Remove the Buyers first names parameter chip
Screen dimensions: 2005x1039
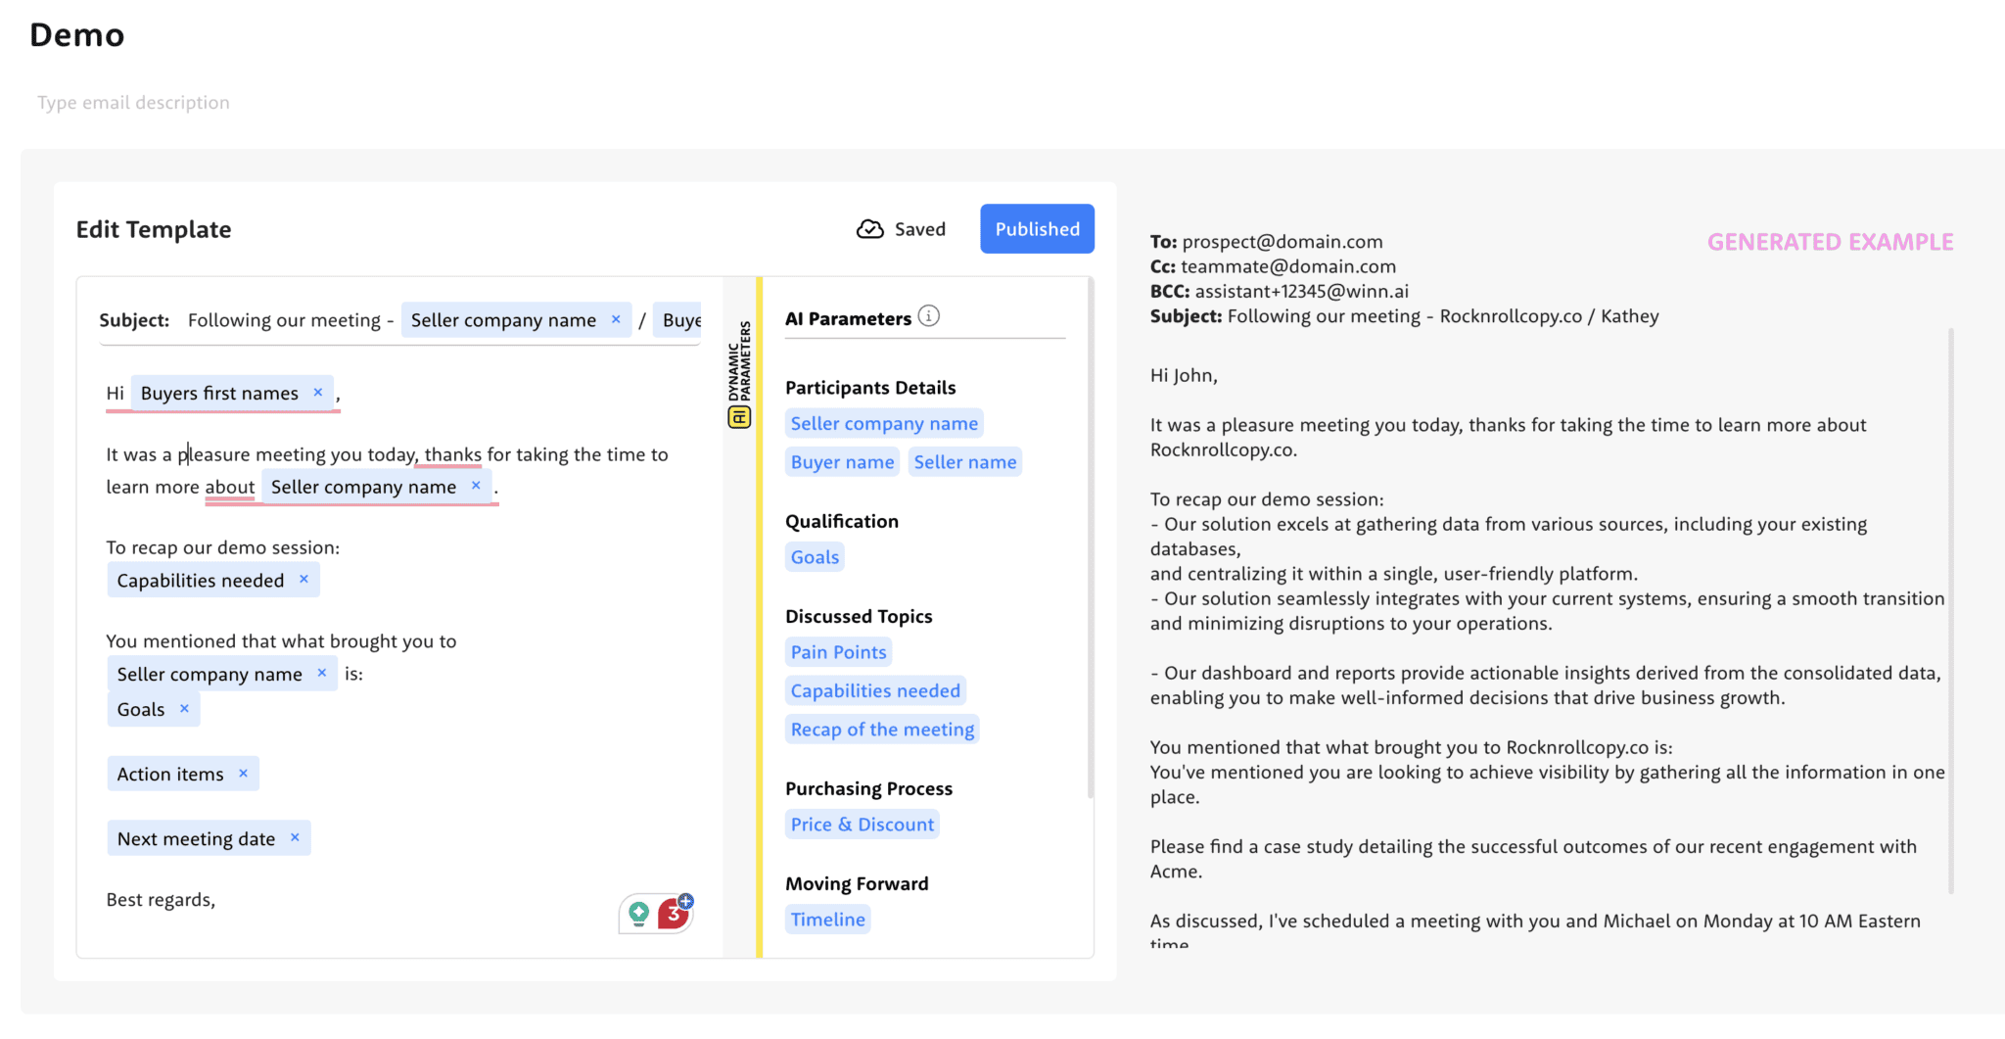point(318,393)
